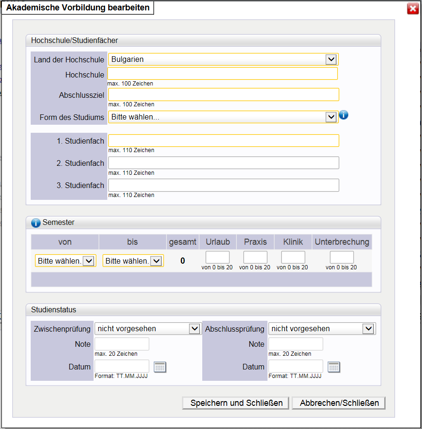Click into the Abschlussziel input field
The image size is (422, 429).
click(224, 94)
